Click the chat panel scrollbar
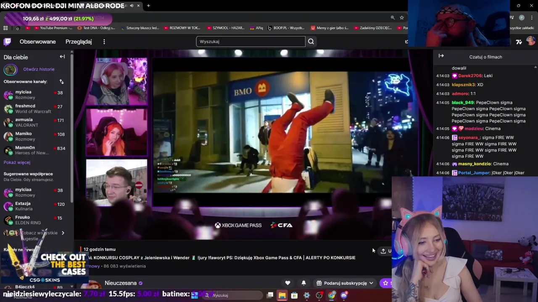The width and height of the screenshot is (538, 302). tap(535, 121)
